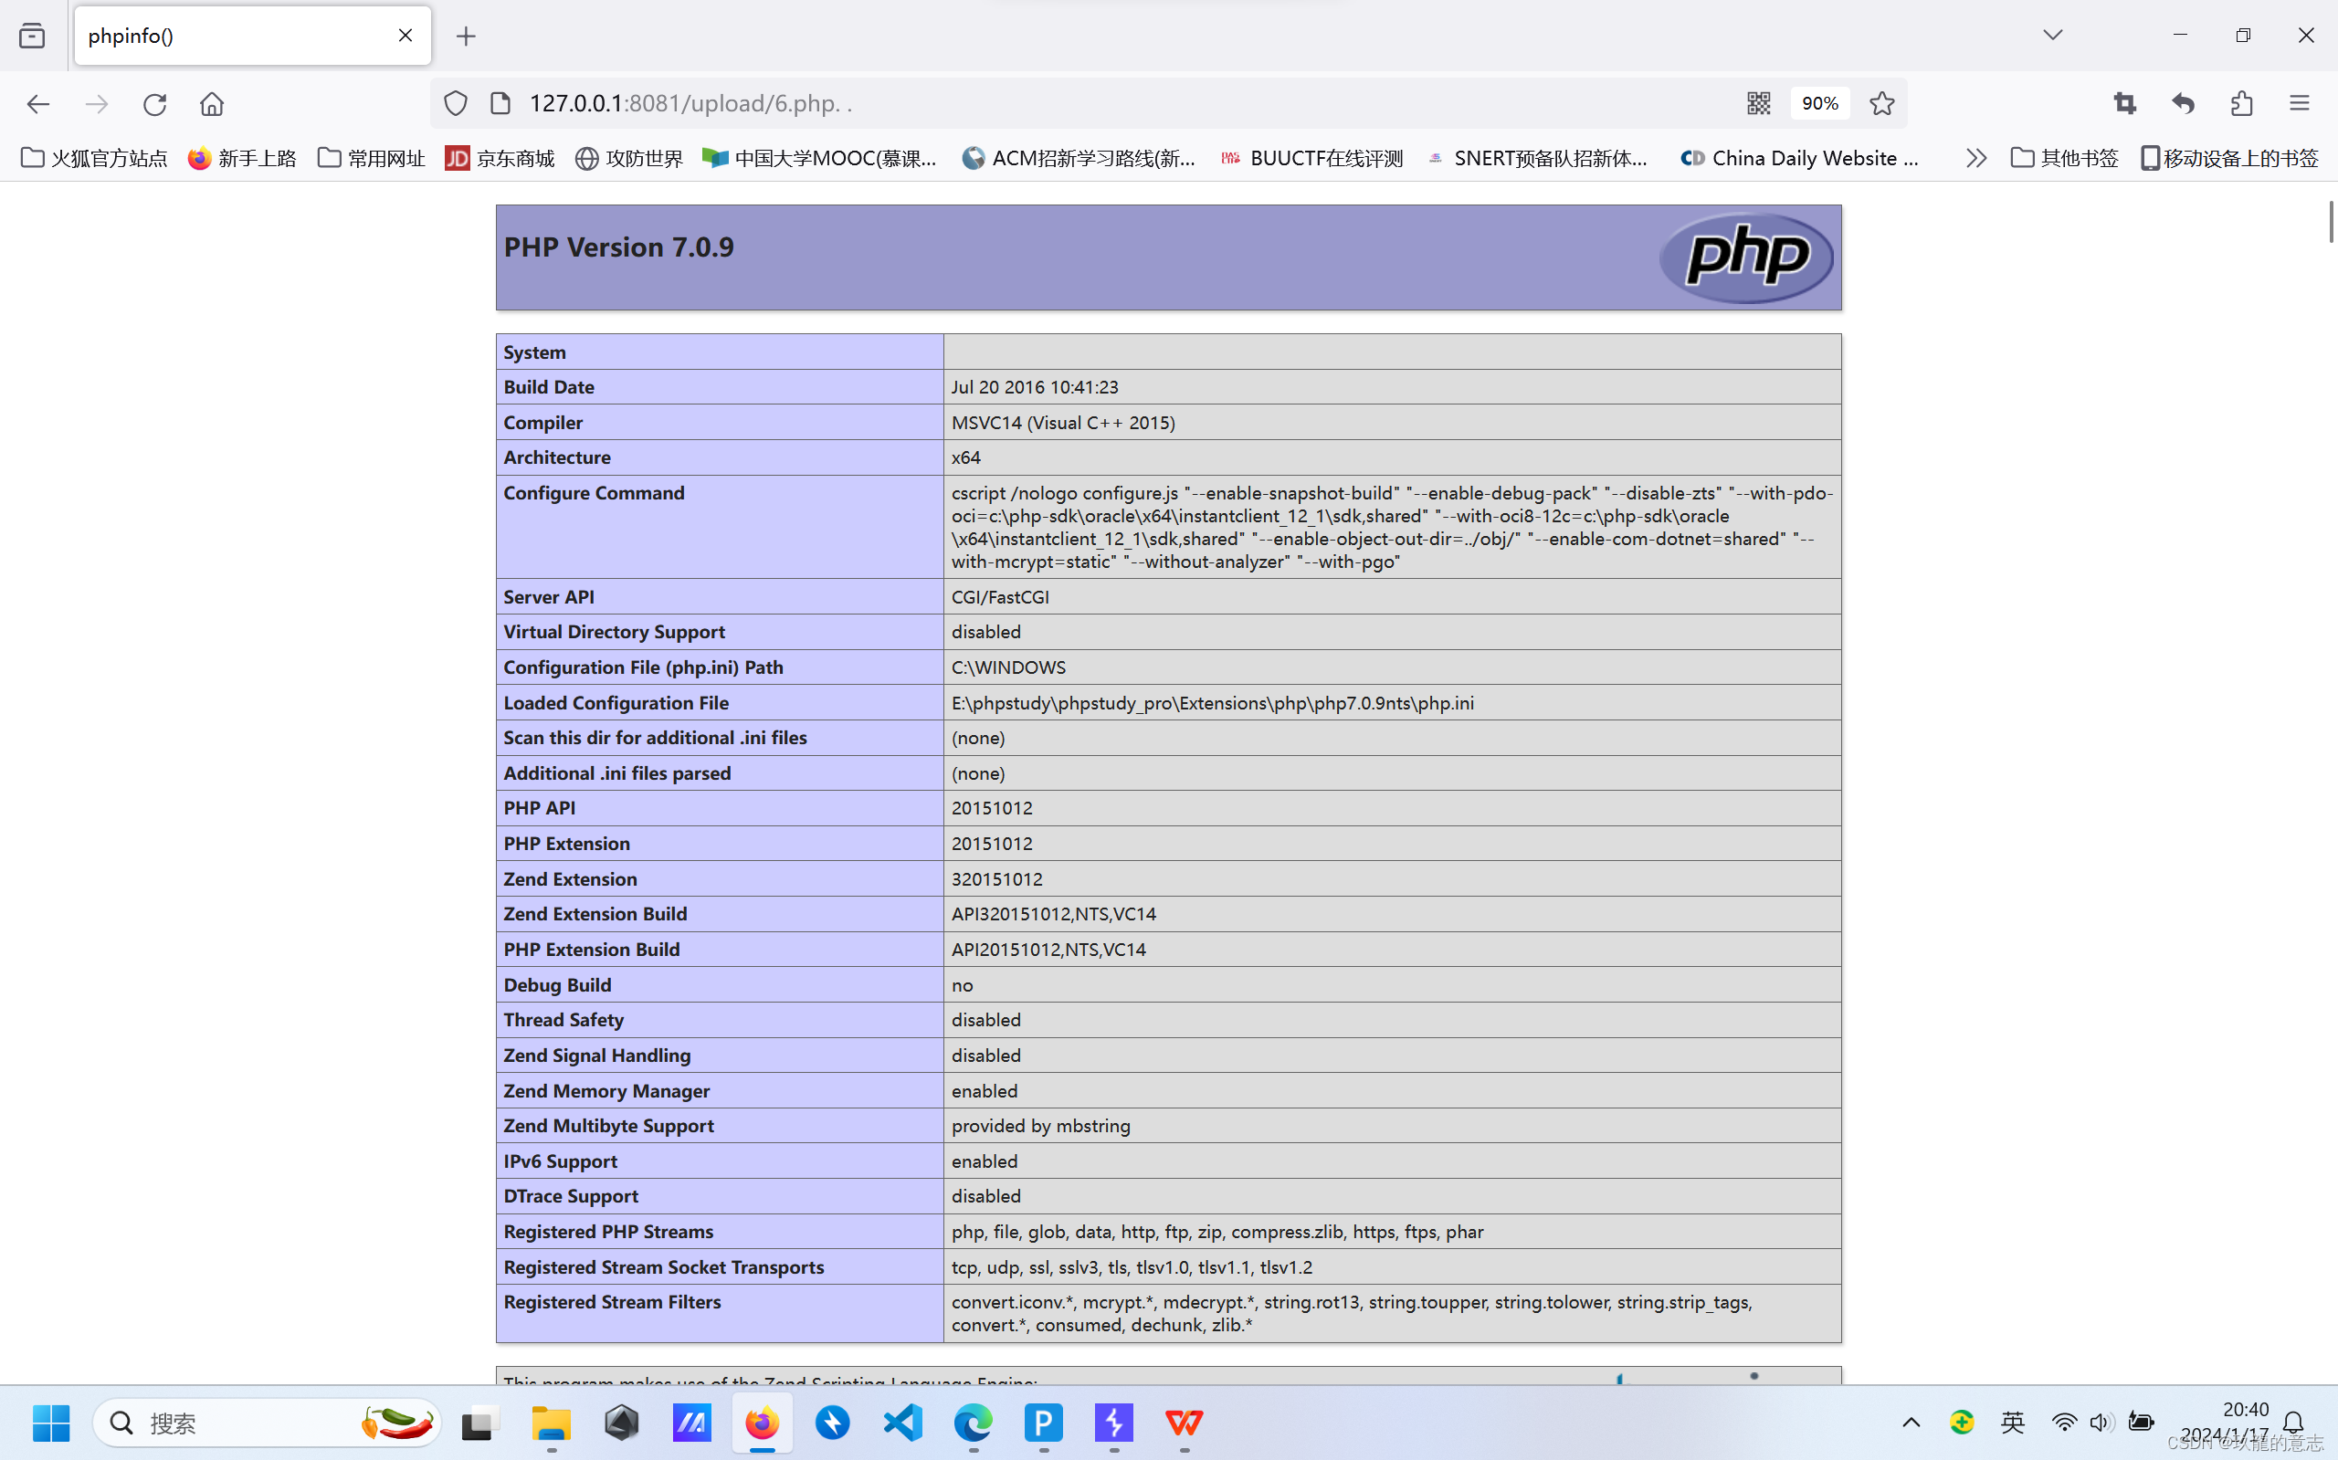The height and width of the screenshot is (1460, 2338).
Task: Go to the browser Home page
Action: 212,103
